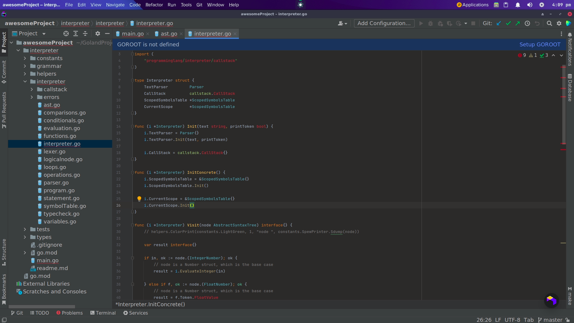The image size is (574, 323).
Task: Switch to the ast.go tab
Action: coord(169,34)
